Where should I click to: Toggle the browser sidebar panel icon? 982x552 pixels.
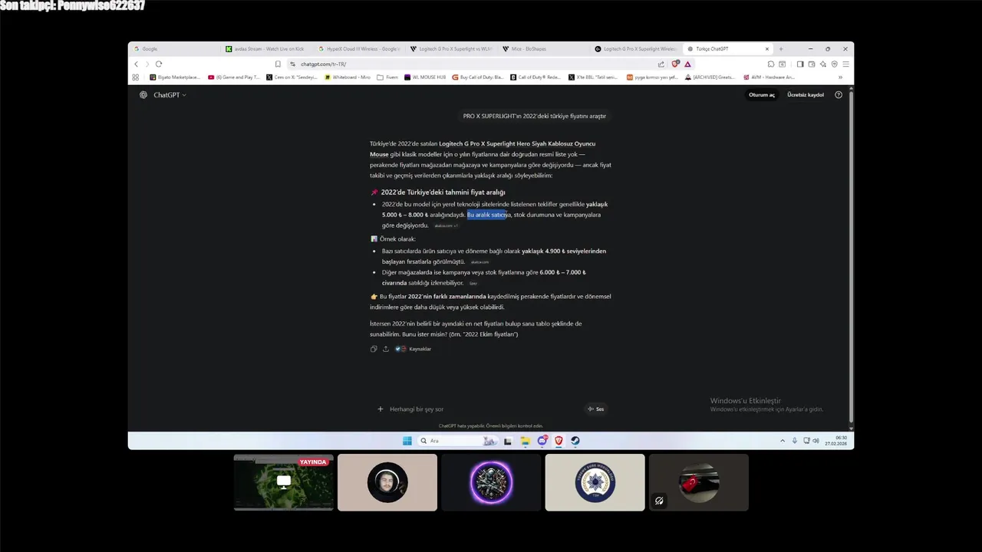point(799,64)
